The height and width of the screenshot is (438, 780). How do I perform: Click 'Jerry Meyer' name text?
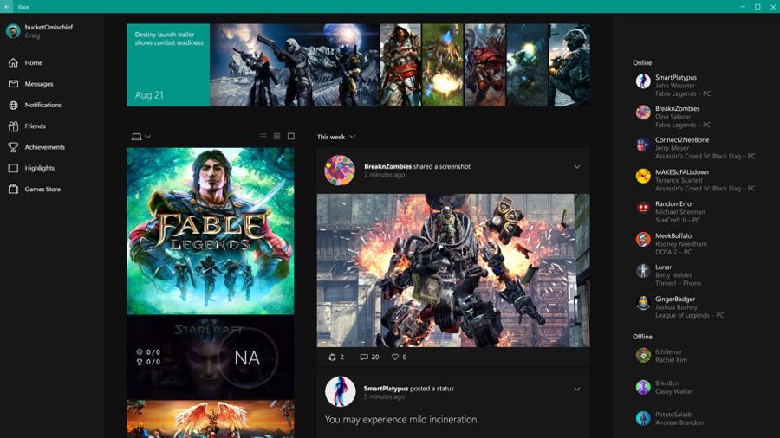point(672,148)
